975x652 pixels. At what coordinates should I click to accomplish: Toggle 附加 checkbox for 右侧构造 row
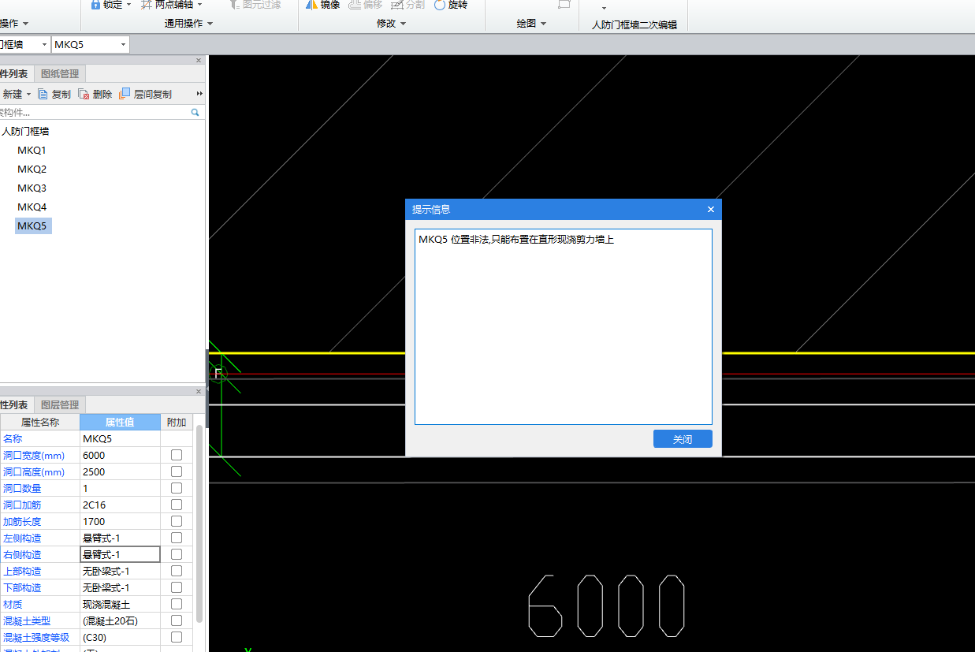177,554
